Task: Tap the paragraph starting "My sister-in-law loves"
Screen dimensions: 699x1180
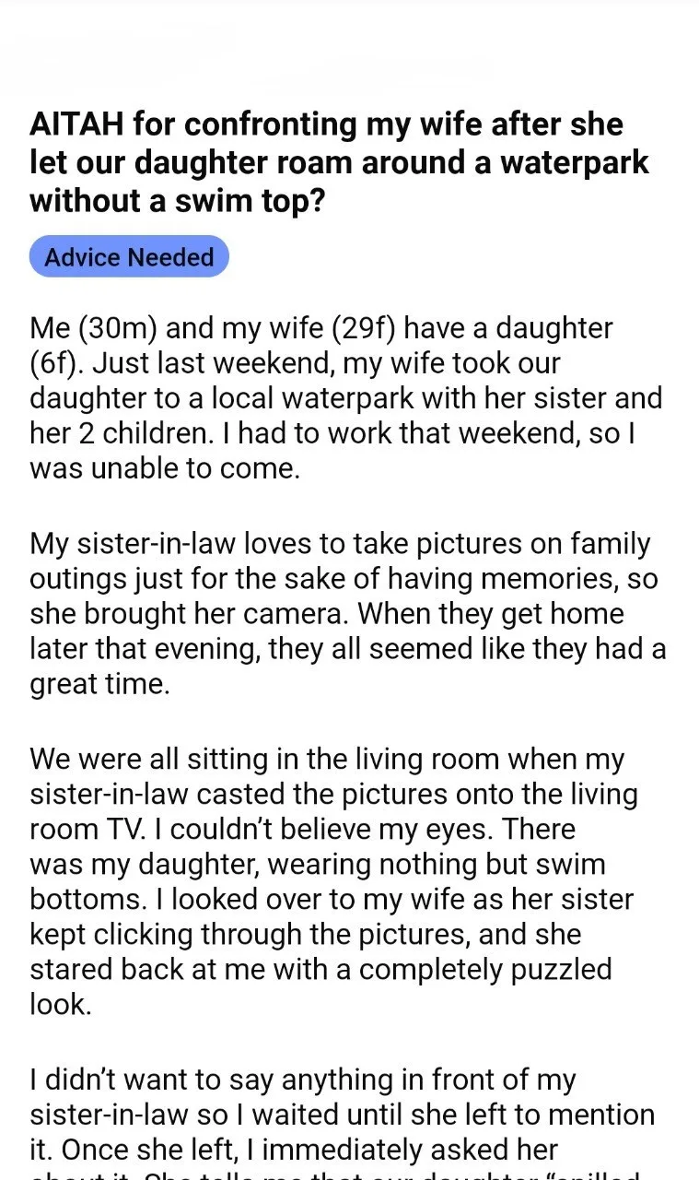Action: [x=348, y=614]
